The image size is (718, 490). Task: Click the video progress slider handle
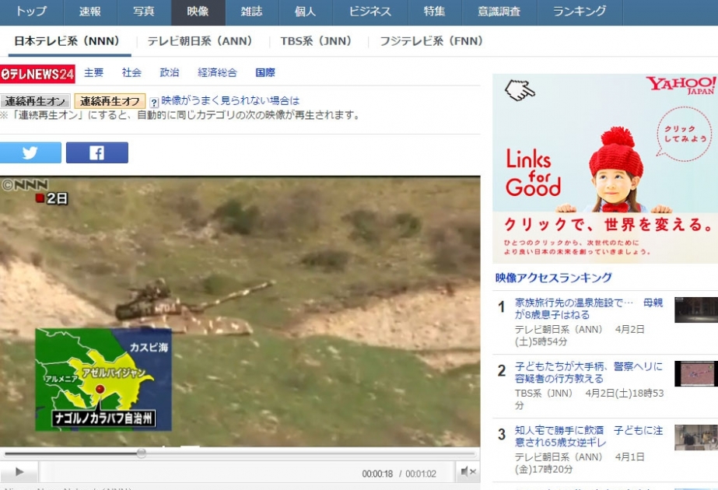coord(142,453)
